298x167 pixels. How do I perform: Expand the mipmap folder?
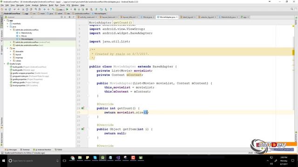point(11,58)
